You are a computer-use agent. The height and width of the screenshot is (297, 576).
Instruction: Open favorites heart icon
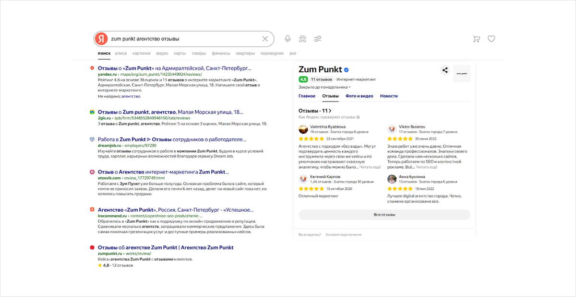(492, 39)
